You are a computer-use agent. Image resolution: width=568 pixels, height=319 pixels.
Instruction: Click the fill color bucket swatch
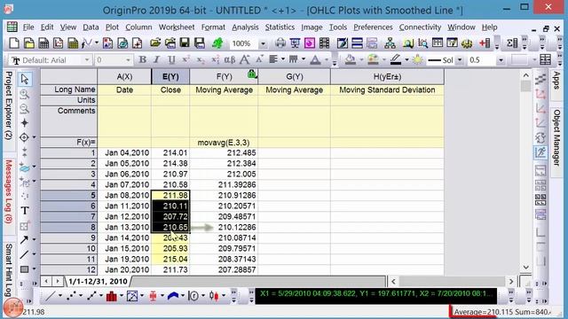click(350, 60)
